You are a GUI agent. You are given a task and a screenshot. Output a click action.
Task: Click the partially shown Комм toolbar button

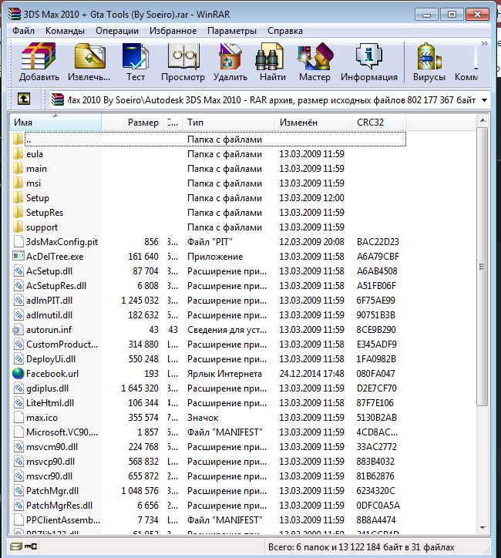click(466, 62)
